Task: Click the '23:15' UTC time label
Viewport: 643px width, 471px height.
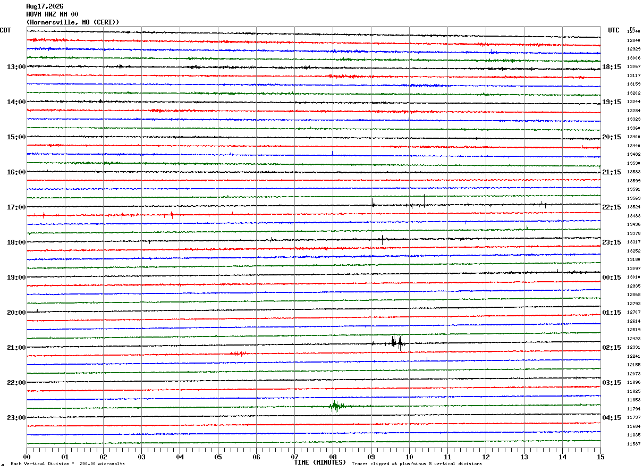Action: point(612,242)
